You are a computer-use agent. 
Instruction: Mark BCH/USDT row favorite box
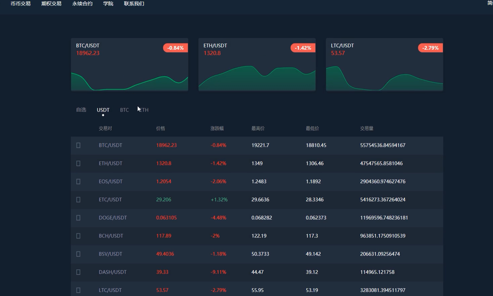[x=78, y=236]
